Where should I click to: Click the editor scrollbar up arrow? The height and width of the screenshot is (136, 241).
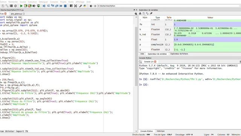pos(136,17)
